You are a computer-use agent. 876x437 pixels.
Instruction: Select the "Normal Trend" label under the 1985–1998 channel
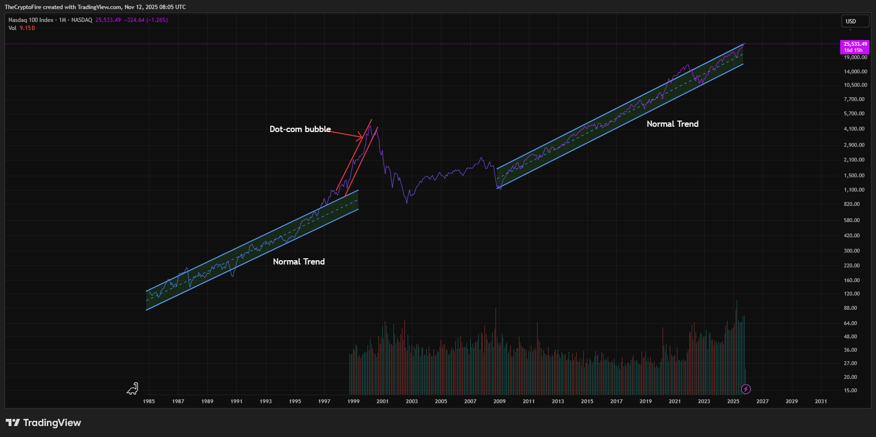point(299,262)
